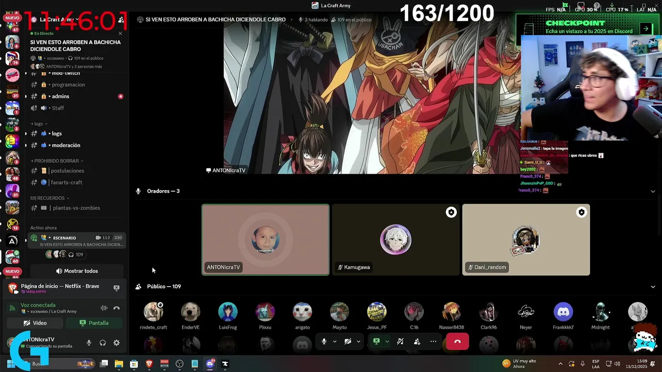
Task: Toggle the muted soundboard icon in call bar
Action: point(400,342)
